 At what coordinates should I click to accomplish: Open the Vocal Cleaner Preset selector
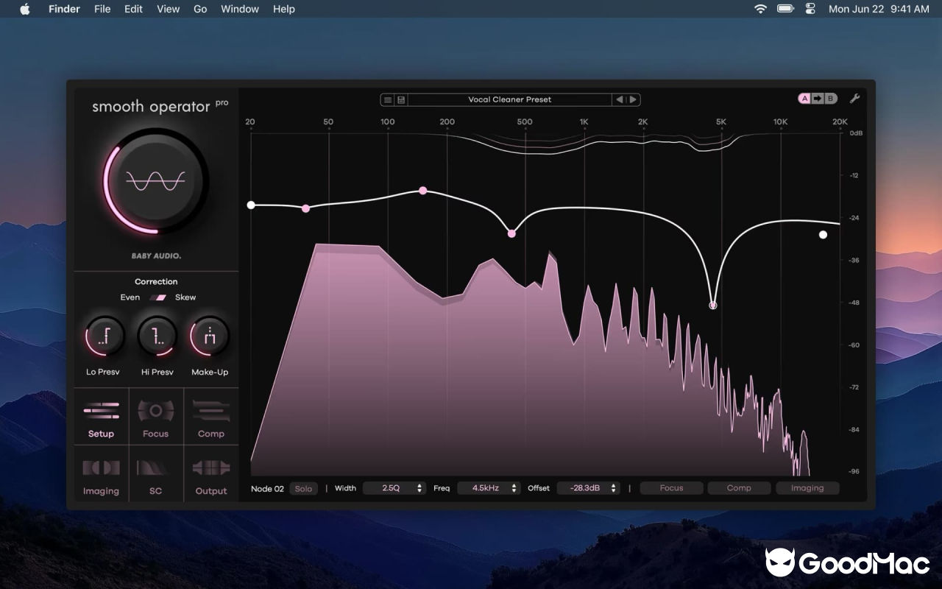coord(510,99)
